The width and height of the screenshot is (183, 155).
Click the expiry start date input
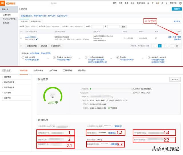click(98, 27)
